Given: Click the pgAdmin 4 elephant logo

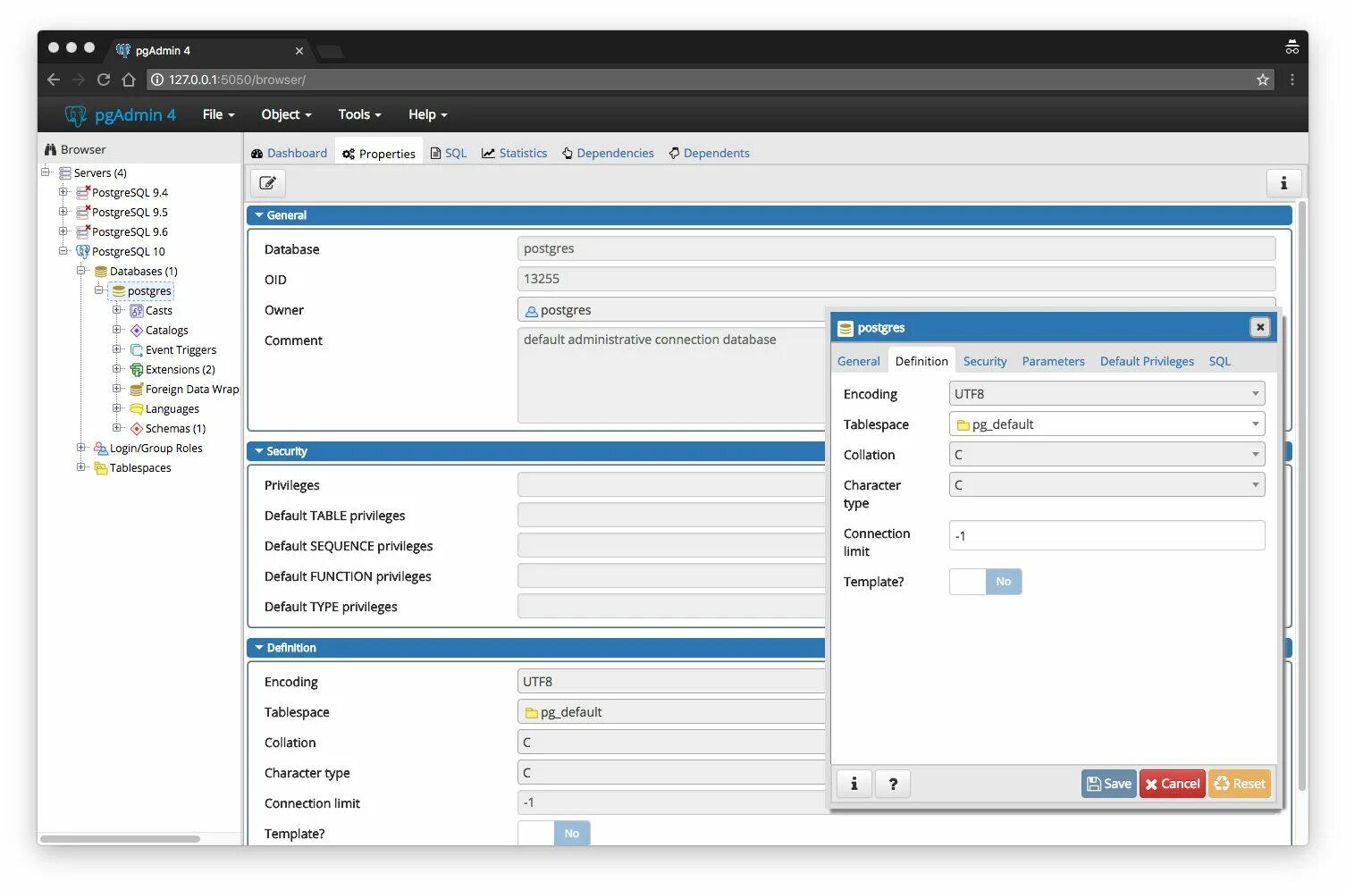Looking at the screenshot, I should click(x=75, y=115).
